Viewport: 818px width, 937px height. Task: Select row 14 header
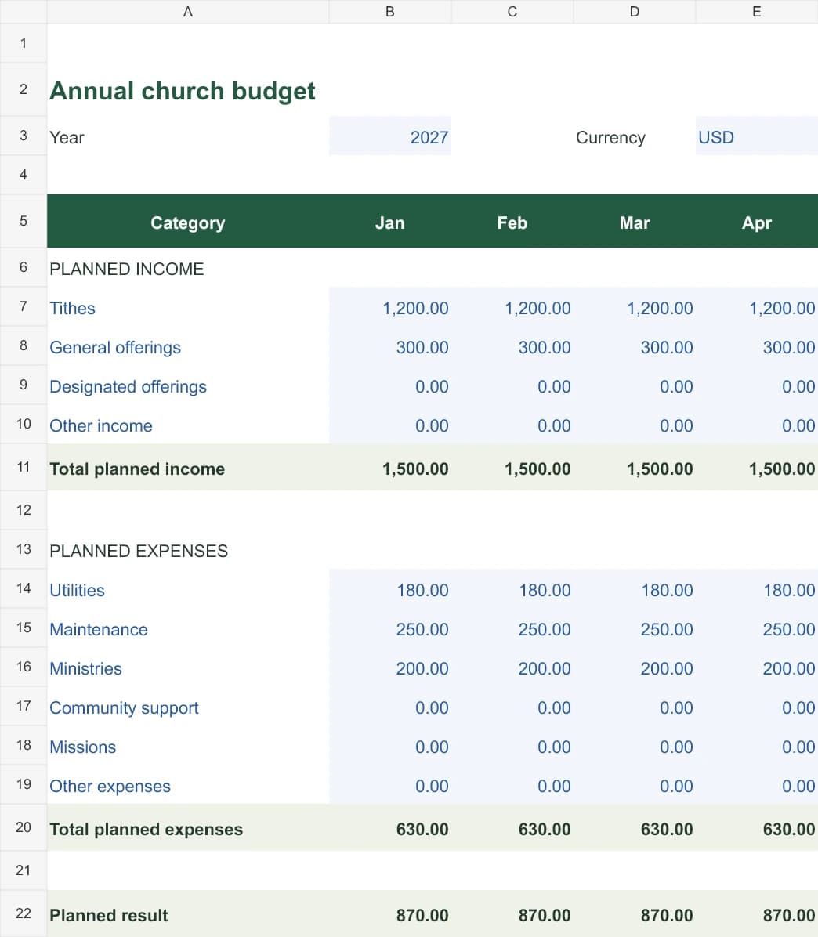tap(24, 589)
